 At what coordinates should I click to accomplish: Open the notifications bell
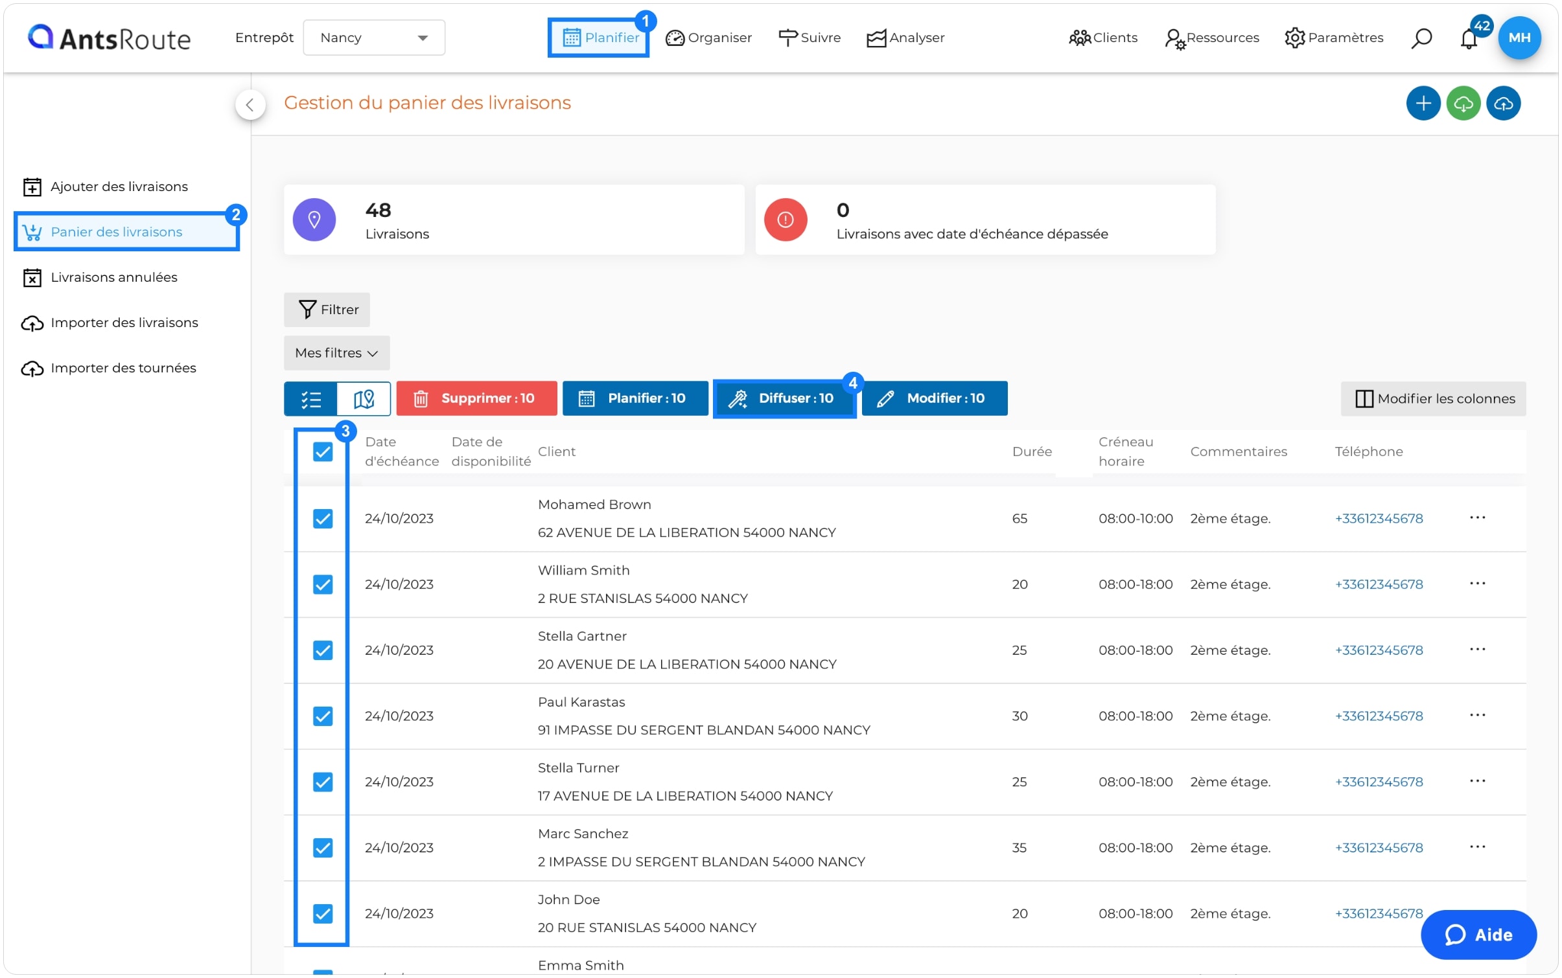[1468, 38]
